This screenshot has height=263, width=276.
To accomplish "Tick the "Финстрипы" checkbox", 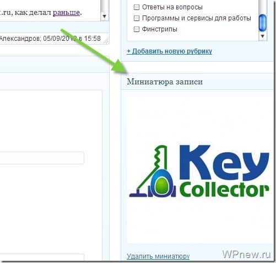I will [x=137, y=29].
